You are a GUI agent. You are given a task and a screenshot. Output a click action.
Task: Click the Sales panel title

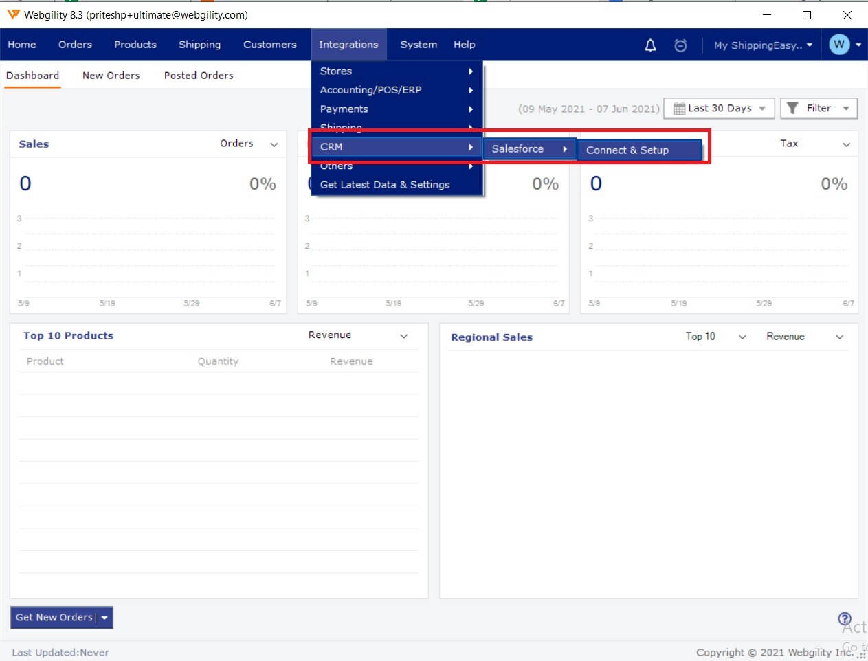(34, 144)
